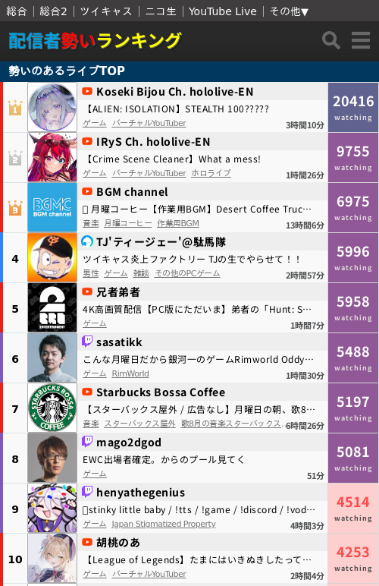379x586 pixels.
Task: Open the 総合2 tab
Action: pos(53,11)
